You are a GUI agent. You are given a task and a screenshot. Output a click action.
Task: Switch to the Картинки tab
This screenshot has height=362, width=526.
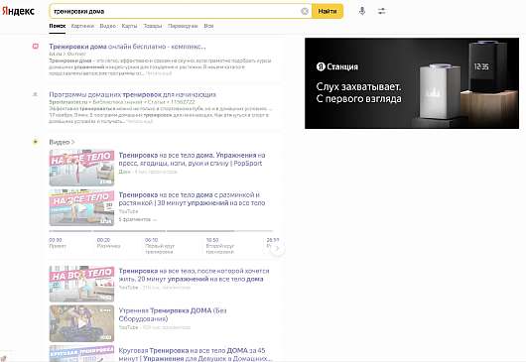tap(82, 26)
